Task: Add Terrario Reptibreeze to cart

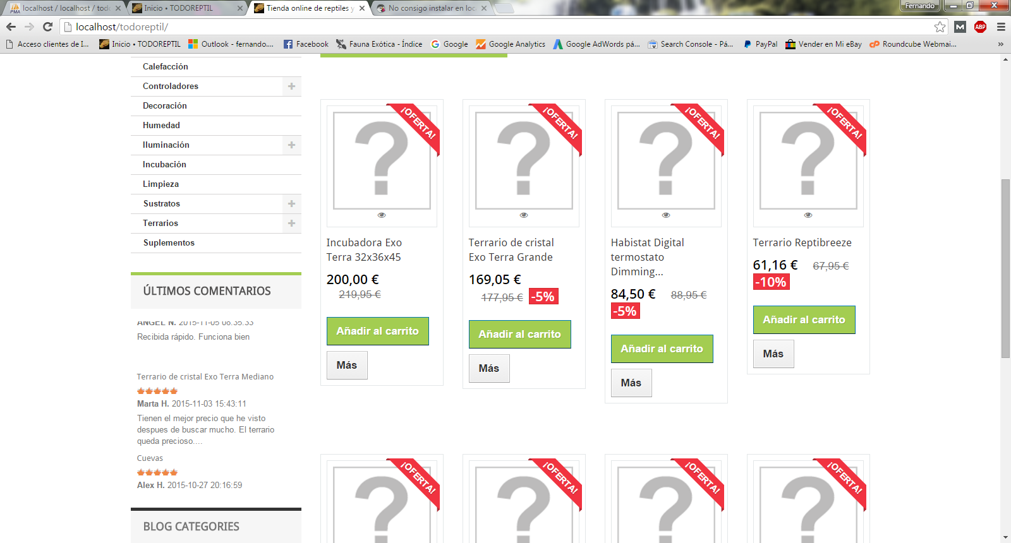Action: point(804,319)
